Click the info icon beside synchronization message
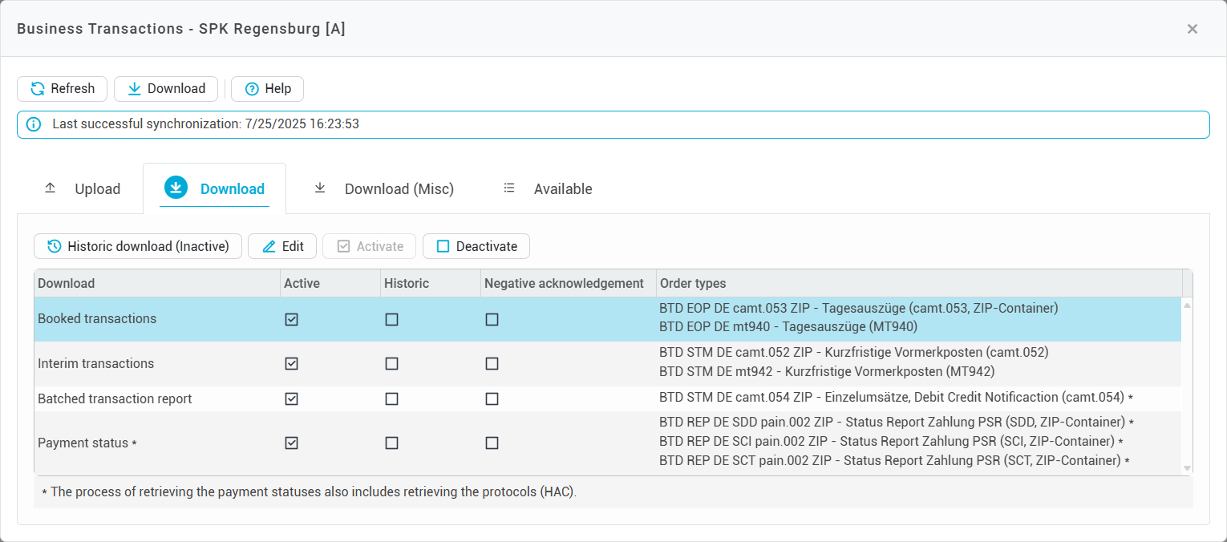 [33, 124]
